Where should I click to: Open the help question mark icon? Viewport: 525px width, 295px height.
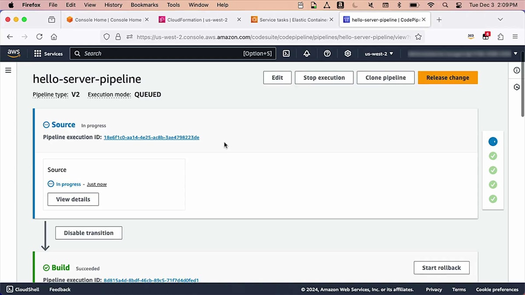[327, 53]
